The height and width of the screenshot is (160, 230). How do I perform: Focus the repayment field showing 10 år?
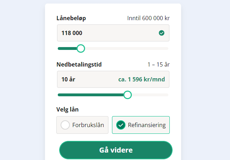[x=85, y=79]
